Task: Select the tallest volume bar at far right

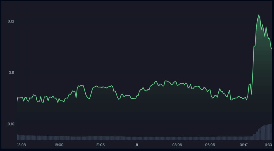Action: click(x=271, y=132)
